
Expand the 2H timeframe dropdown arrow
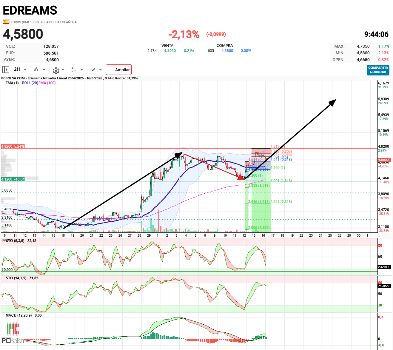click(x=25, y=70)
